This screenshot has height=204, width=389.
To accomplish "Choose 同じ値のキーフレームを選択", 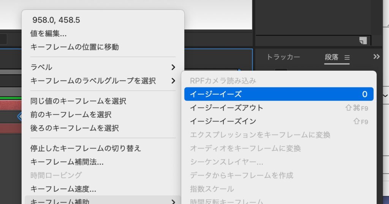I will [x=78, y=101].
